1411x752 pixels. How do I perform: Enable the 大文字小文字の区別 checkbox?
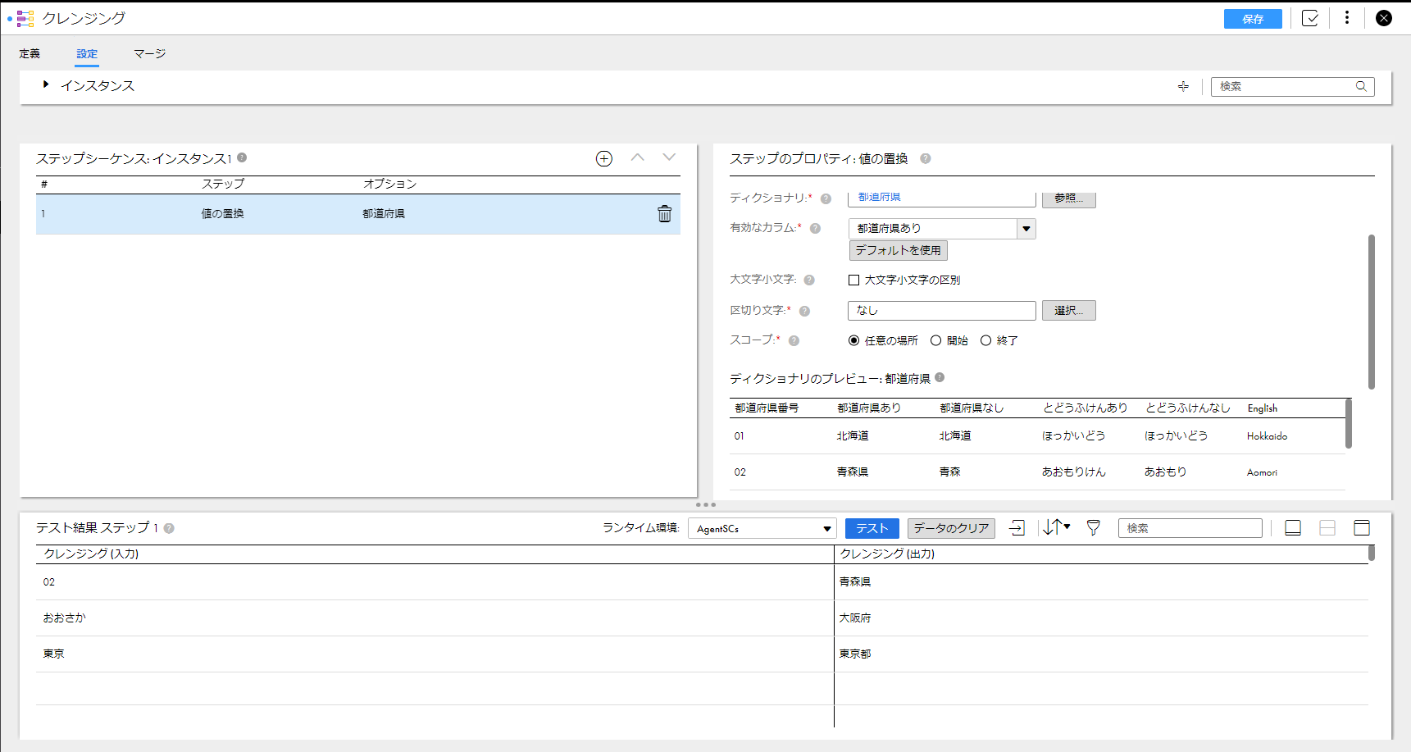853,280
